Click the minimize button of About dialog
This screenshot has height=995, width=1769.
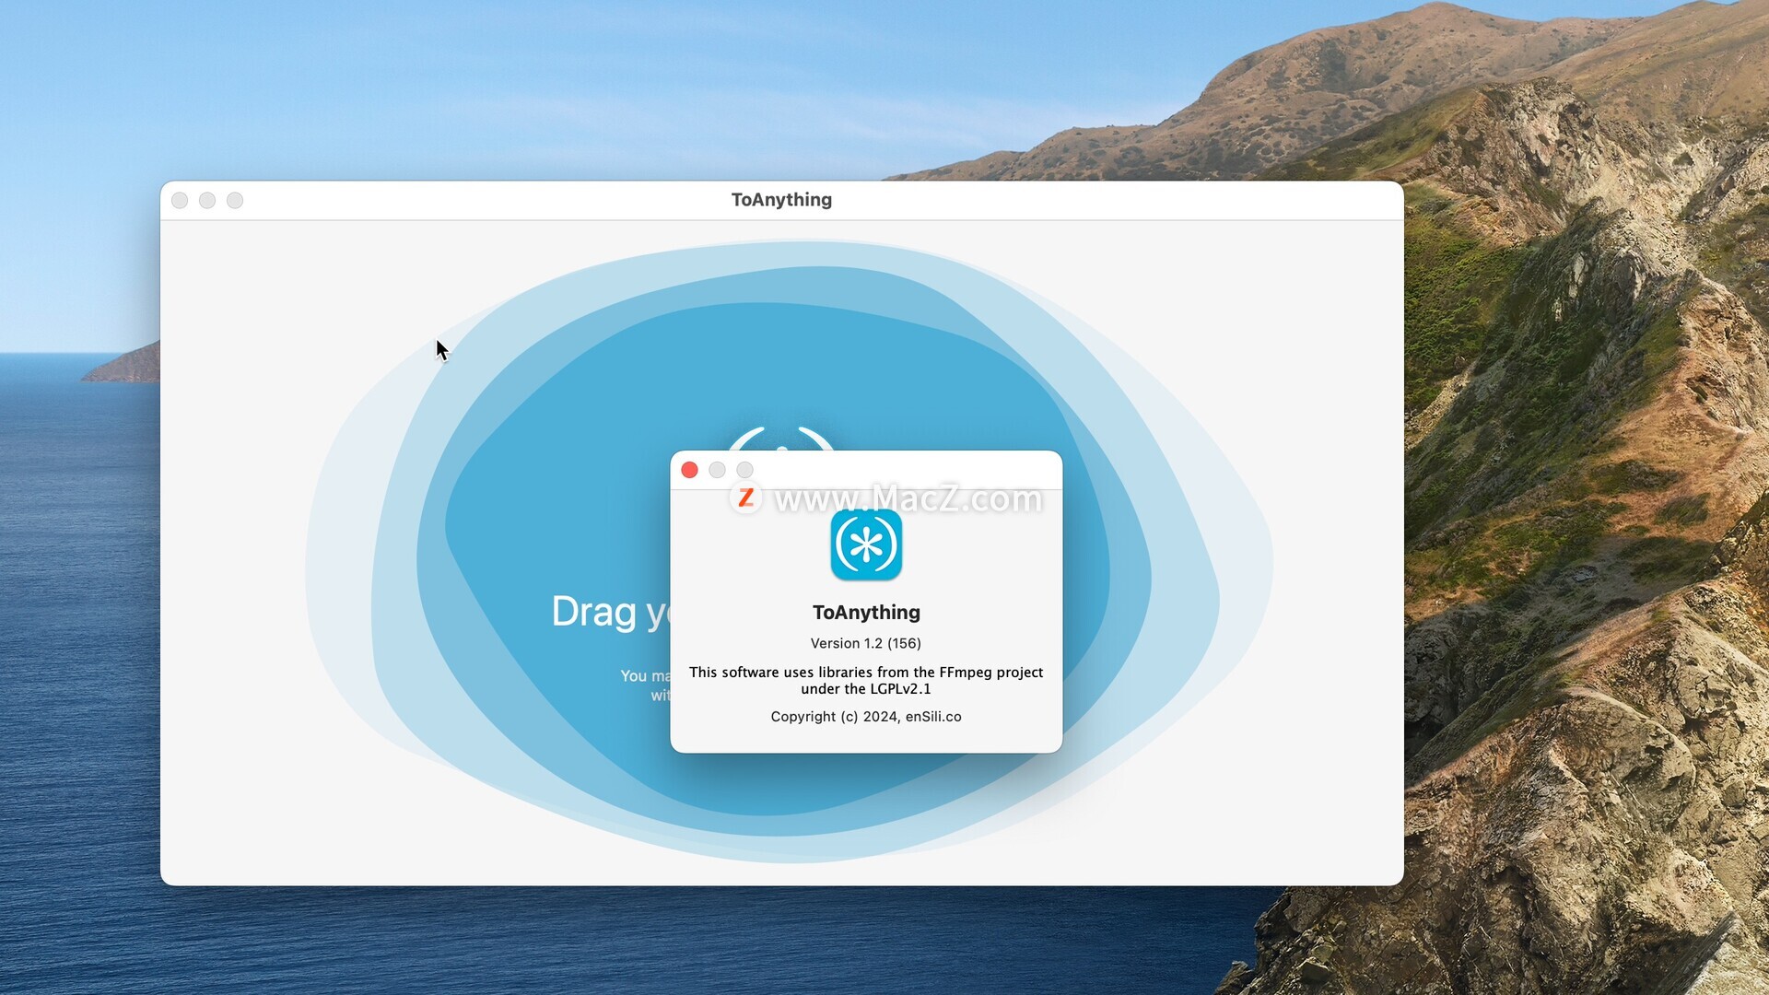(717, 470)
